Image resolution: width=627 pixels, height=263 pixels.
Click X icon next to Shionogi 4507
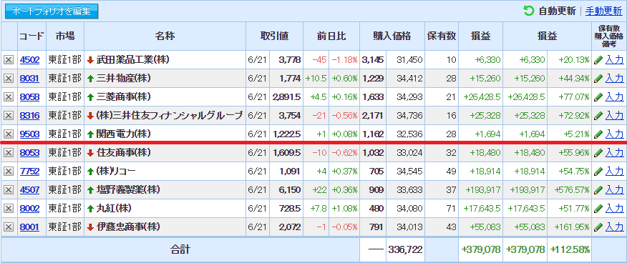(x=9, y=189)
